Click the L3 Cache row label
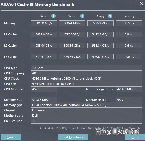 pos(10,57)
